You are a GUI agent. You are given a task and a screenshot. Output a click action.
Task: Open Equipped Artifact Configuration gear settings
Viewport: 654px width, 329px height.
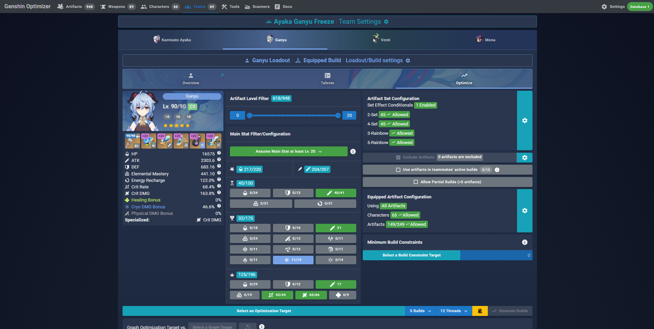click(524, 211)
